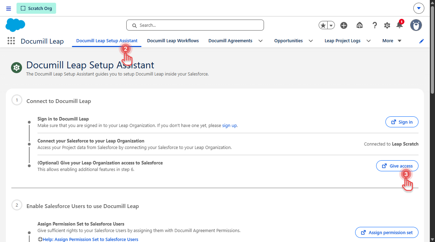This screenshot has height=242, width=435.
Task: Click the Trailhead guidance icon
Action: coord(360,25)
